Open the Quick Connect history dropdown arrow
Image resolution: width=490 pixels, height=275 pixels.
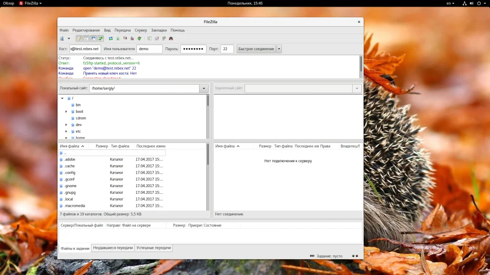pos(279,49)
